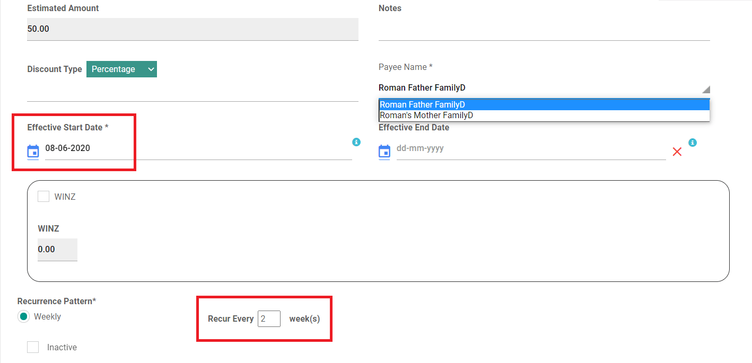Click the WINZ amount field showing 0.00
This screenshot has width=752, height=363.
point(57,249)
